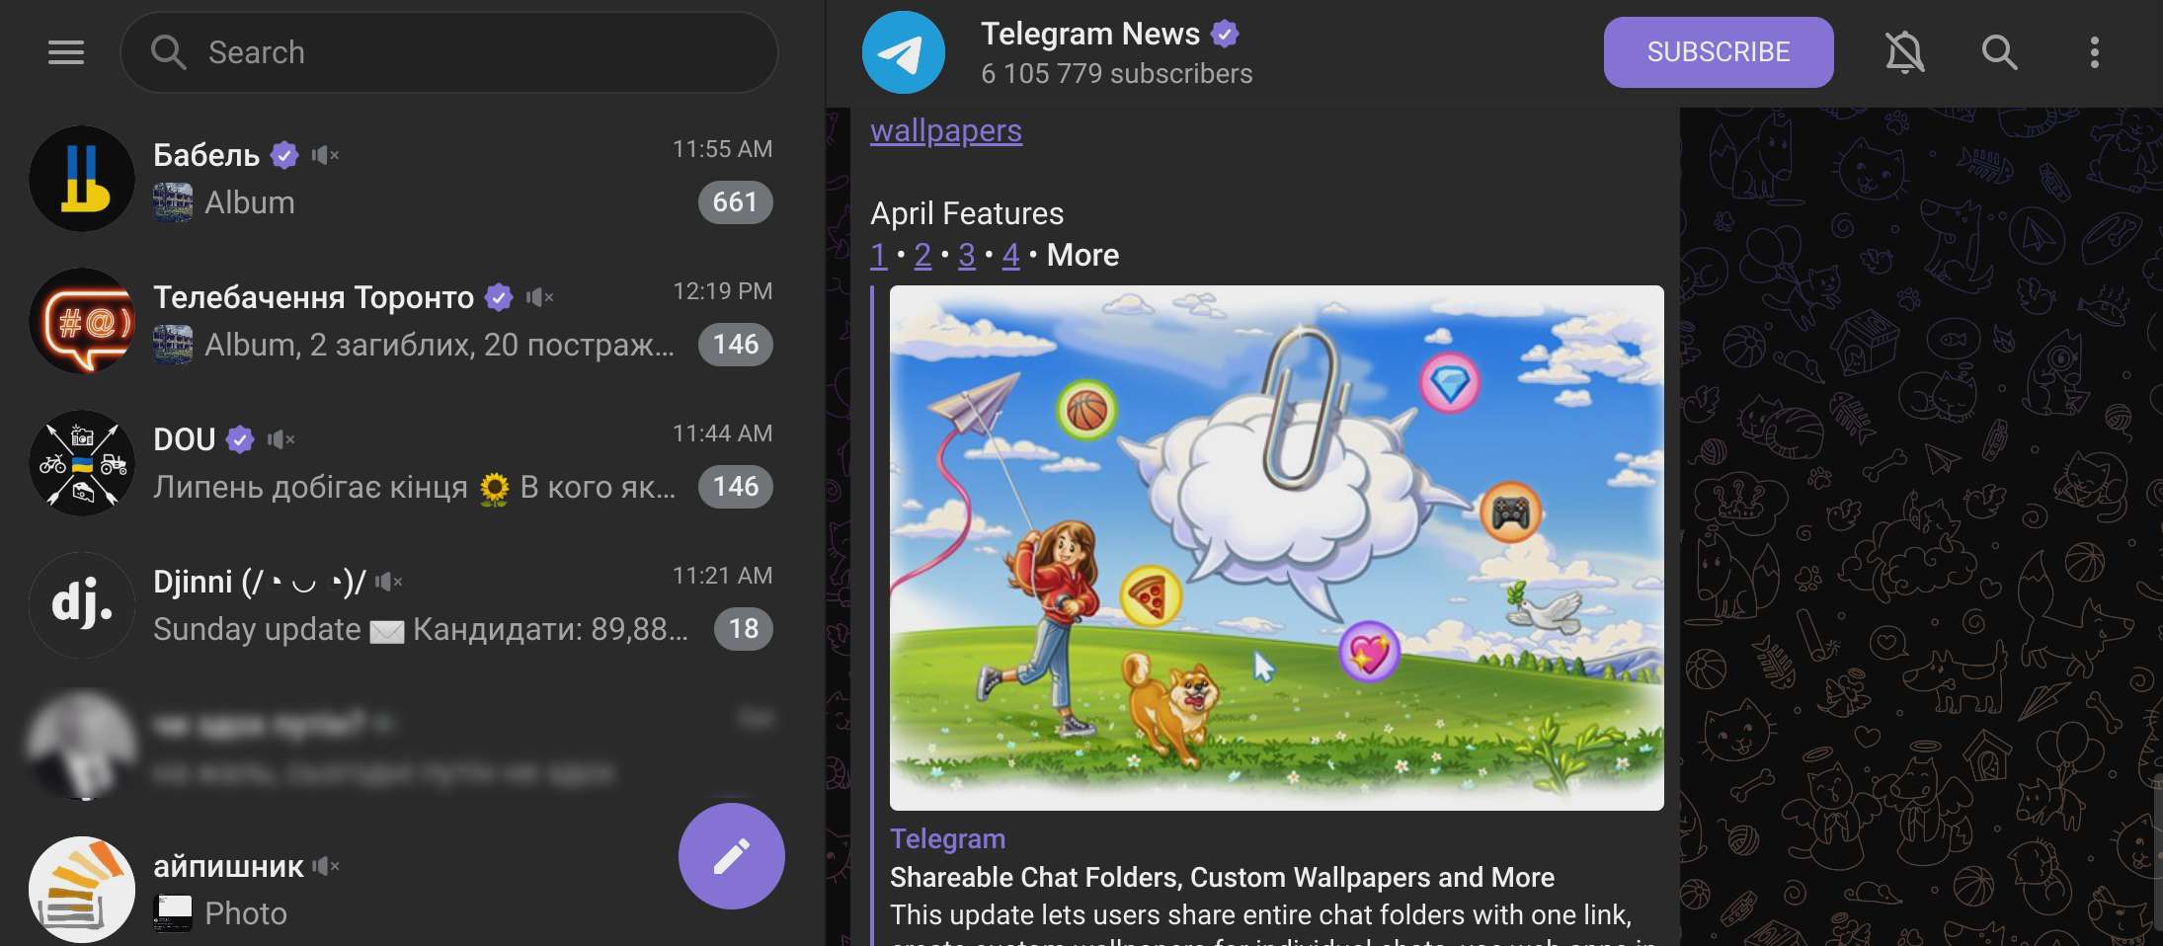Click the 11:55 AM timestamp on Бабель
This screenshot has width=2163, height=946.
coord(722,149)
